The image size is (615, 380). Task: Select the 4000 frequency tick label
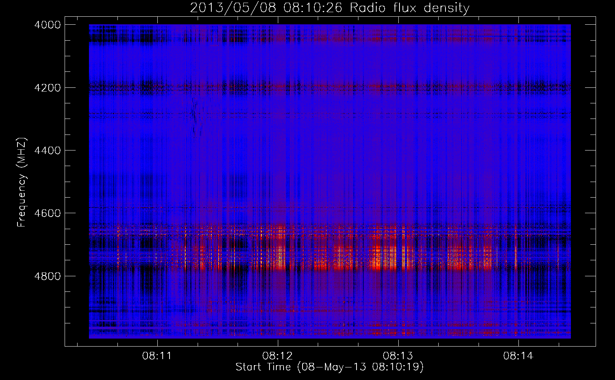tap(48, 25)
